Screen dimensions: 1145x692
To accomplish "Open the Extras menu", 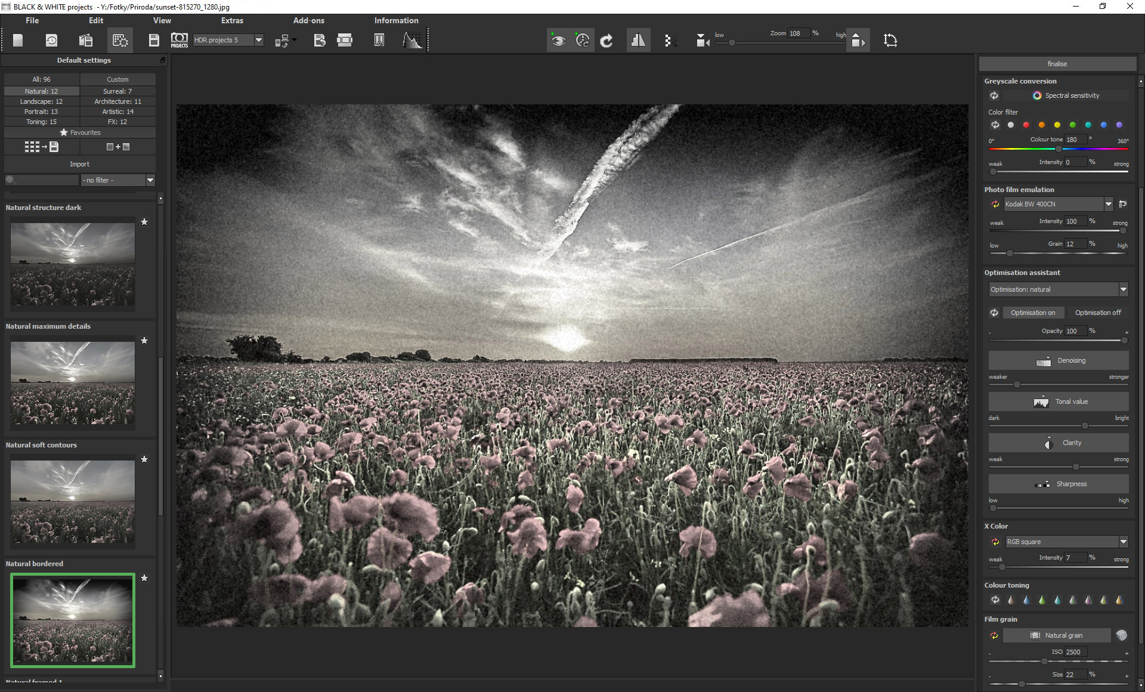I will point(232,20).
